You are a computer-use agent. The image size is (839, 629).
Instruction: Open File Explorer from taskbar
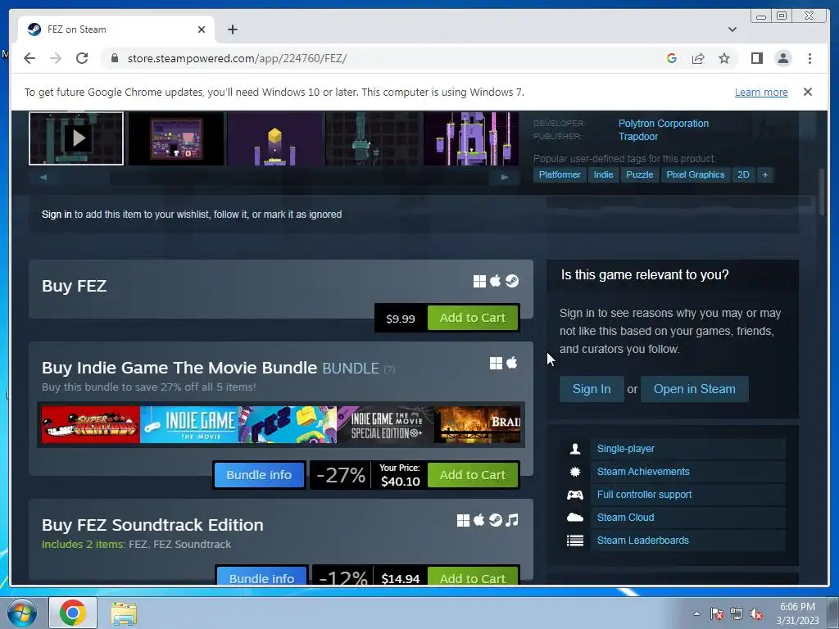(124, 613)
